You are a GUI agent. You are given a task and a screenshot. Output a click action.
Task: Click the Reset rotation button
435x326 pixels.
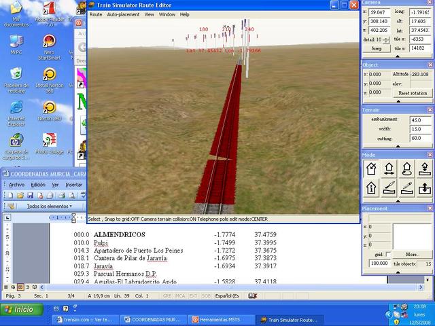pos(412,93)
